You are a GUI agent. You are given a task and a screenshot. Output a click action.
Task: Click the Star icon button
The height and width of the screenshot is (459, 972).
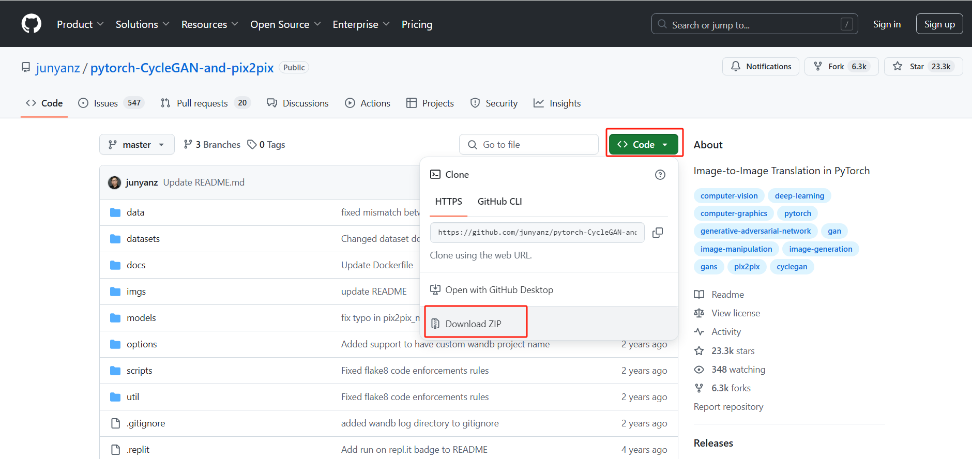(898, 66)
